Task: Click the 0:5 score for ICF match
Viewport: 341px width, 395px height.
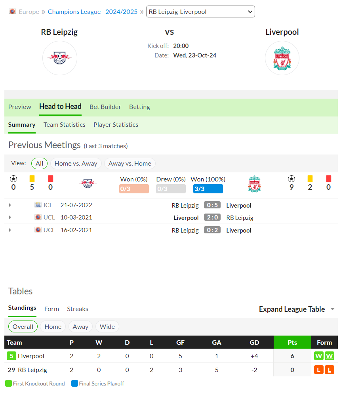Action: click(x=212, y=205)
